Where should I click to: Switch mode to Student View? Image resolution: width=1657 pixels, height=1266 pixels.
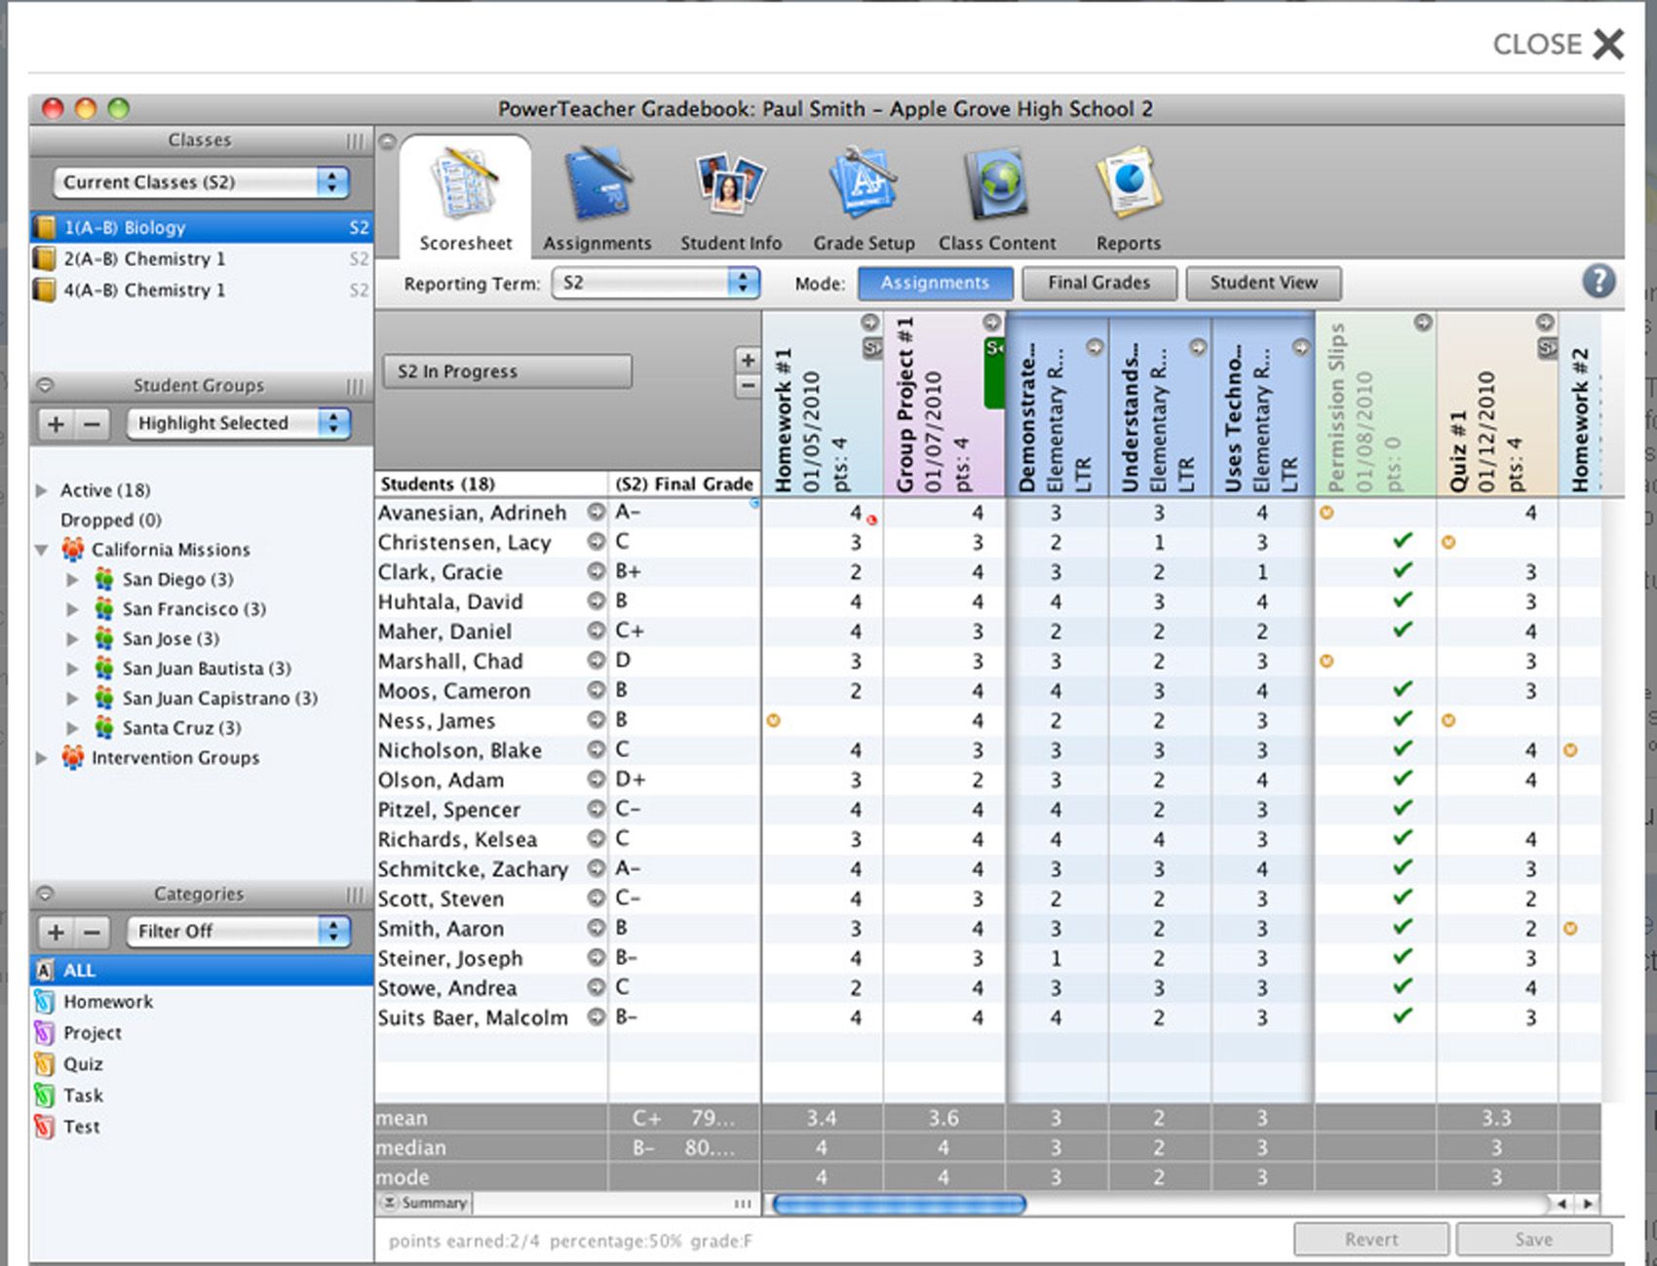click(1263, 283)
